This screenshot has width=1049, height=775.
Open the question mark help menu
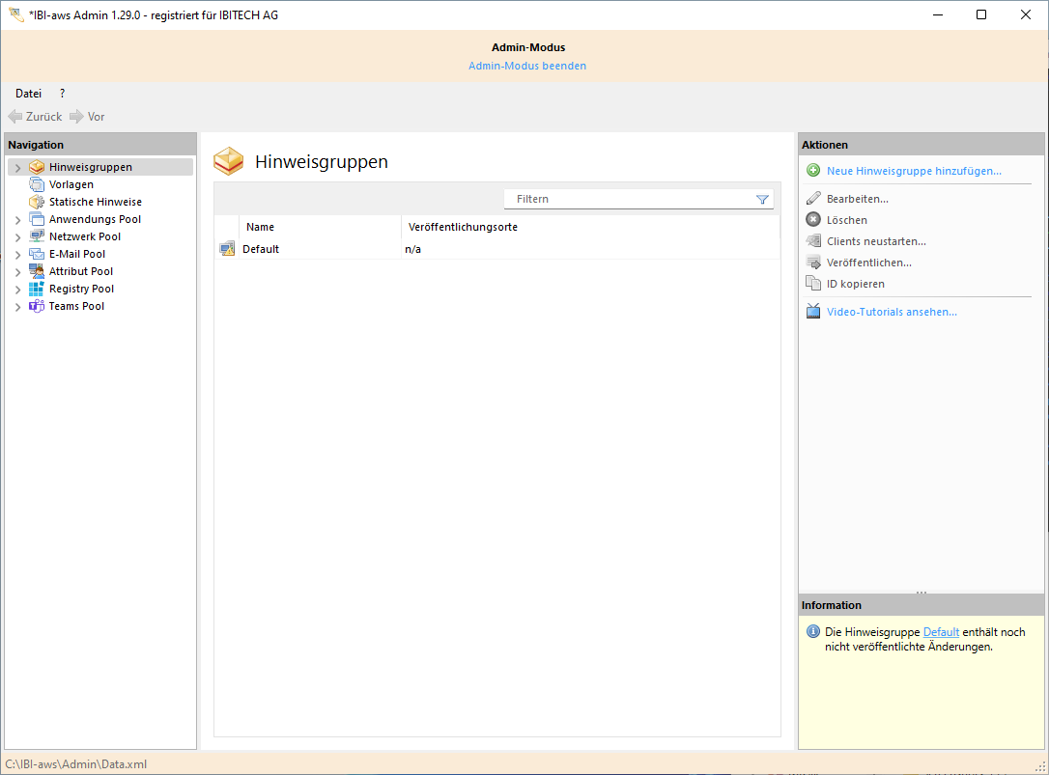tap(63, 94)
